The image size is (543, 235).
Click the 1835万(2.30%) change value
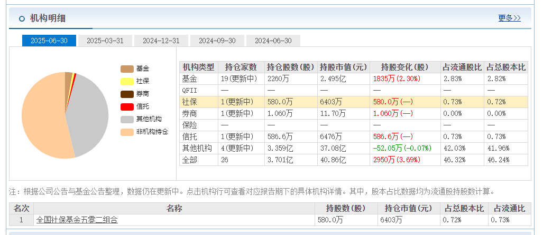click(x=397, y=79)
